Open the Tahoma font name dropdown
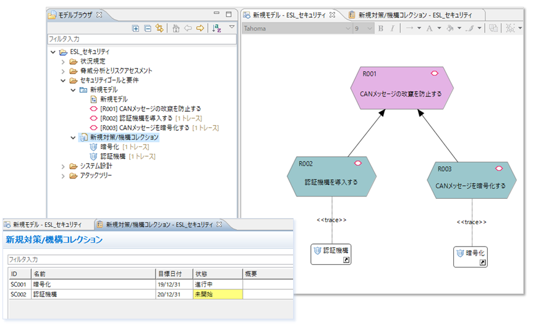Viewport: 533px width, 336px height. 348,28
